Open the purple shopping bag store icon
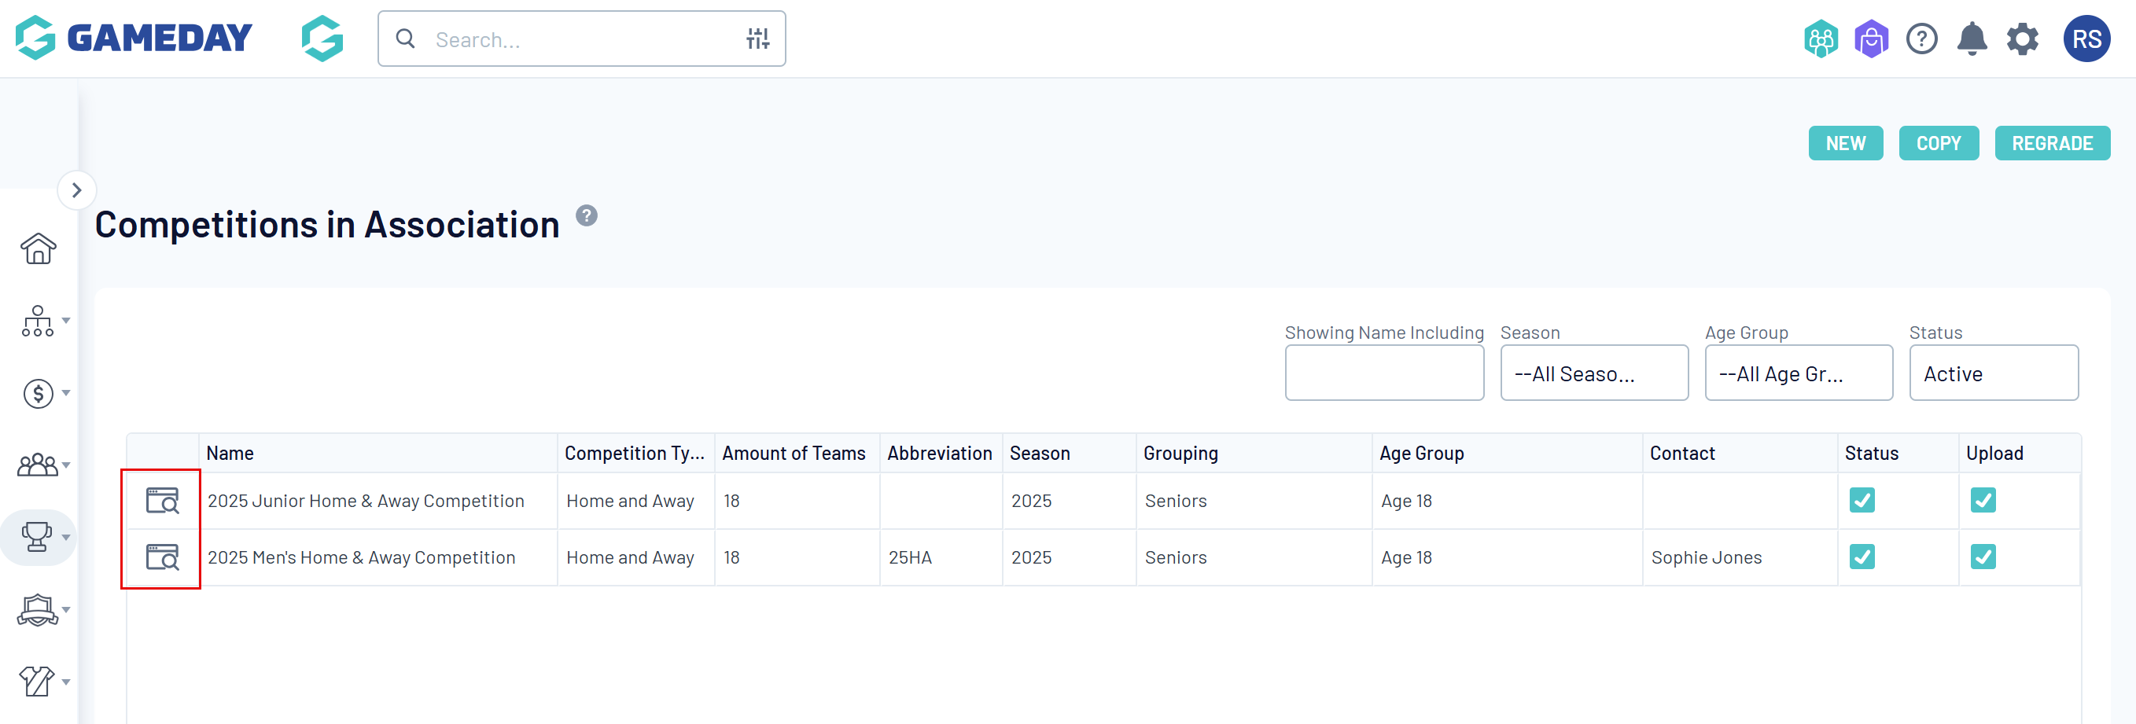This screenshot has height=724, width=2136. coord(1871,39)
